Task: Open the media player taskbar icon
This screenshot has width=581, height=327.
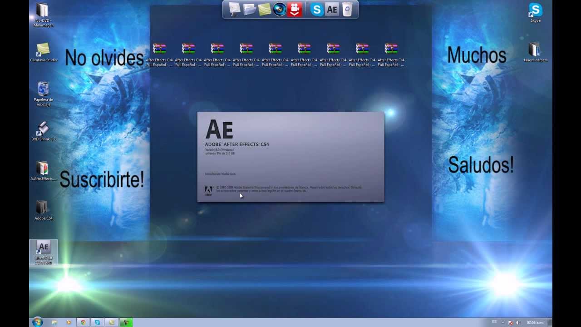Action: pyautogui.click(x=69, y=322)
